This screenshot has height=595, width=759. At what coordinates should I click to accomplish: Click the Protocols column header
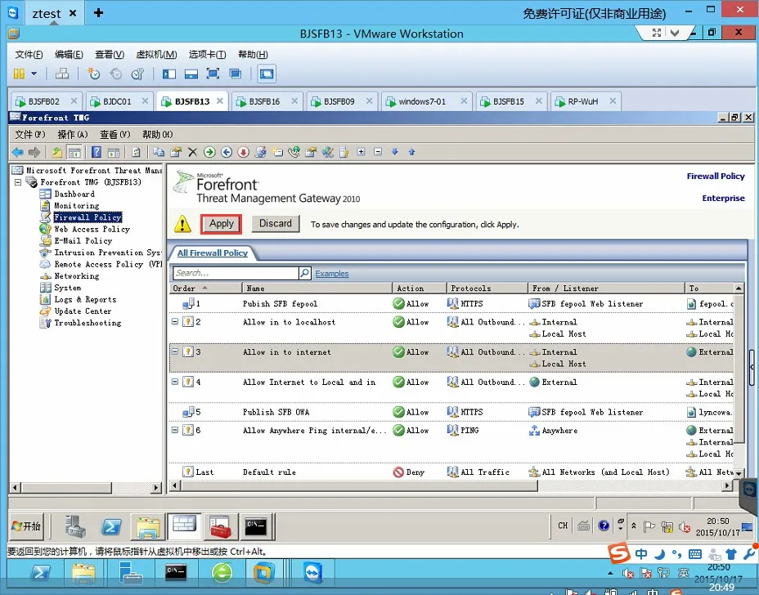click(x=487, y=289)
